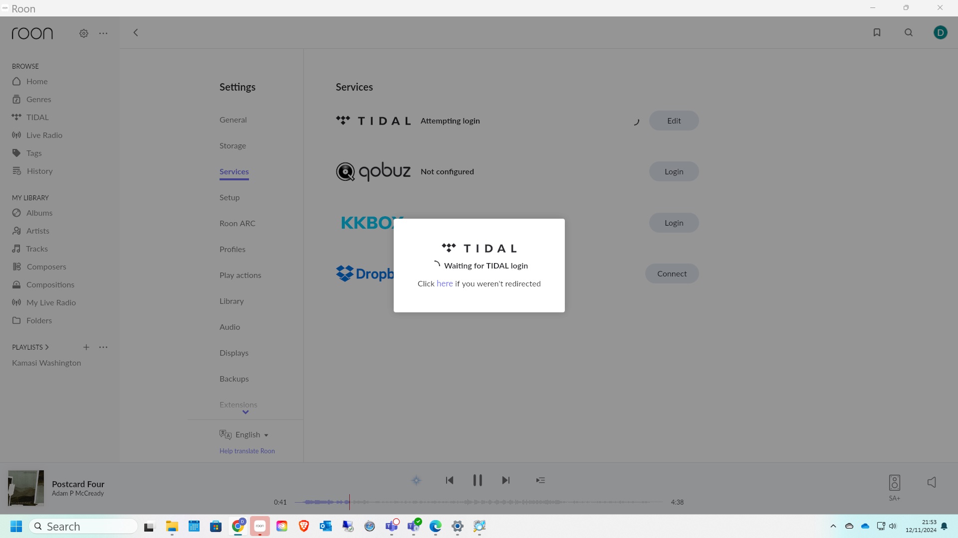Viewport: 958px width, 538px height.
Task: Pause the current playback
Action: [x=478, y=480]
